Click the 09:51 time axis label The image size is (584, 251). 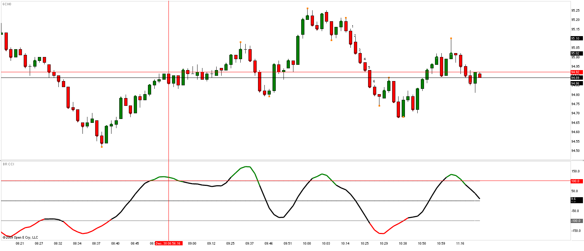(x=288, y=244)
